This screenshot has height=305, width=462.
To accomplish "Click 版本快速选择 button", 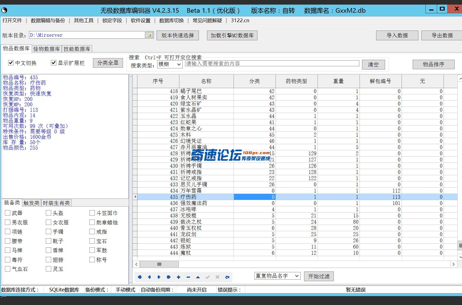I will click(178, 35).
